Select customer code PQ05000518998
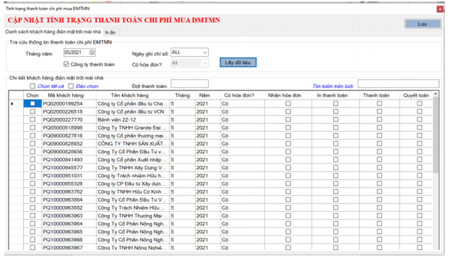 [x=62, y=128]
